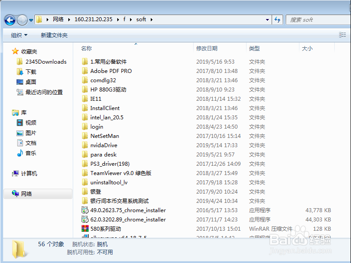This screenshot has height=263, width=351.
Task: Open the 组织 menu
Action: pos(19,35)
